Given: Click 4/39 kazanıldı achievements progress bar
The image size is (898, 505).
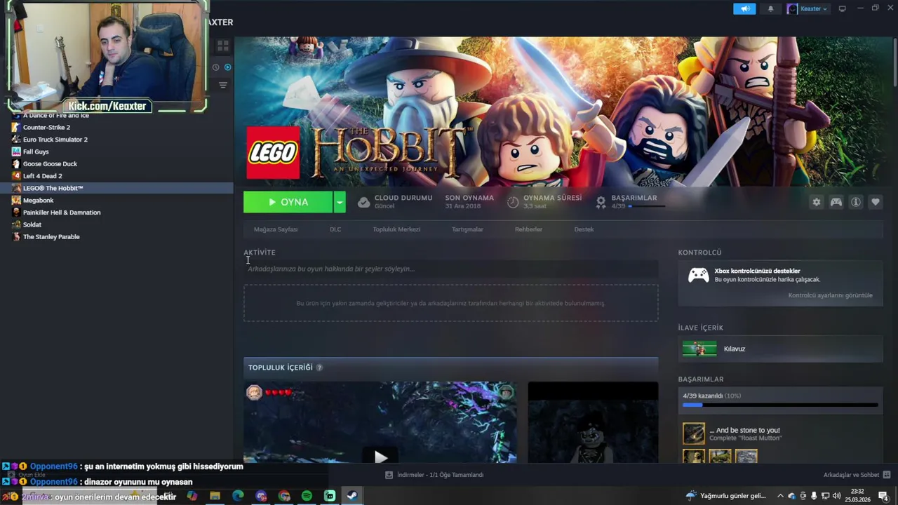Looking at the screenshot, I should [780, 405].
